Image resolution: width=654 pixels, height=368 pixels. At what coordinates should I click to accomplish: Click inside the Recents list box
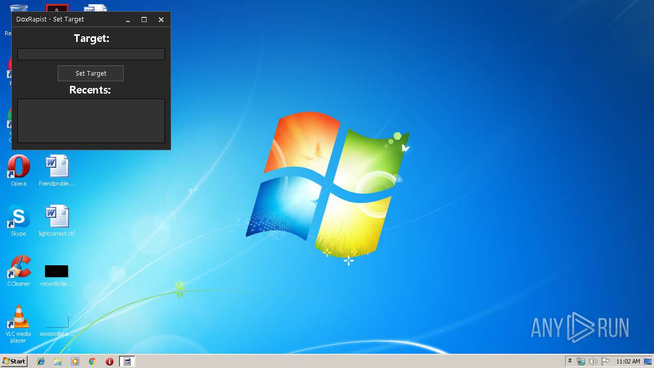pyautogui.click(x=91, y=121)
